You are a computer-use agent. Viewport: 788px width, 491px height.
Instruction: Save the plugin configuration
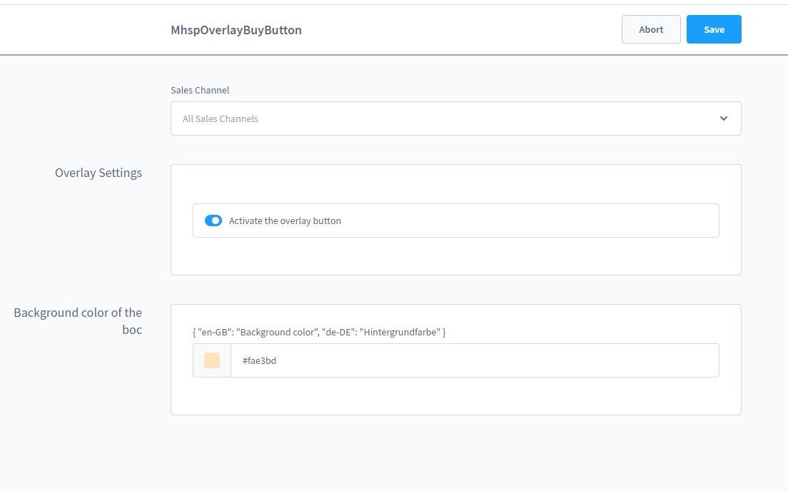tap(714, 29)
